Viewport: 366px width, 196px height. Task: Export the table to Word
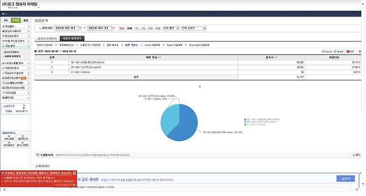coord(339,51)
